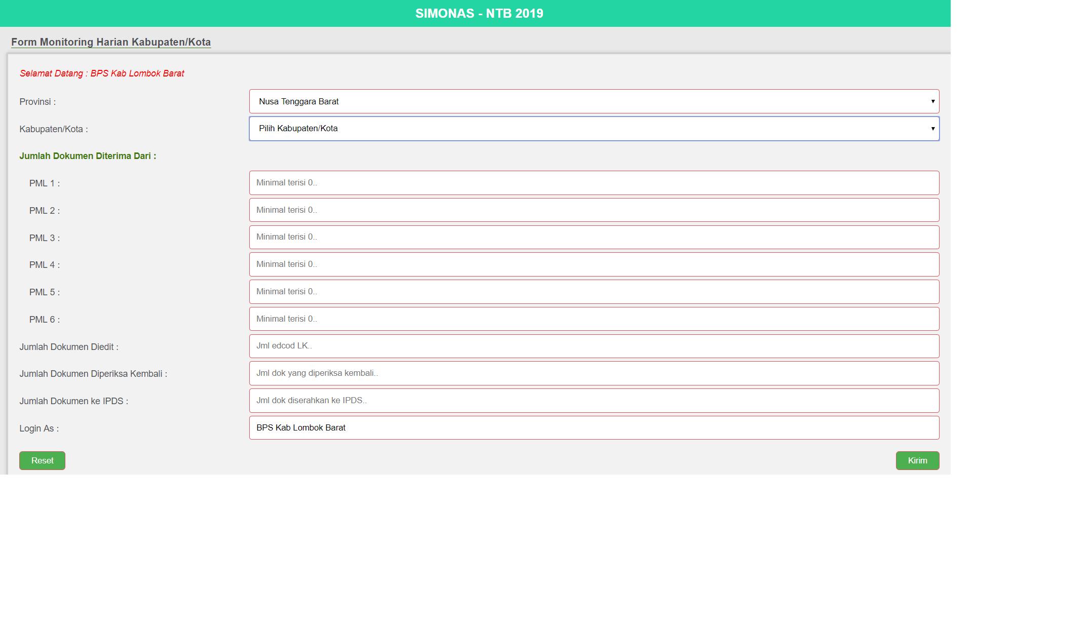Open the Provinsi dropdown
Image resolution: width=1091 pixels, height=625 pixels.
(594, 101)
